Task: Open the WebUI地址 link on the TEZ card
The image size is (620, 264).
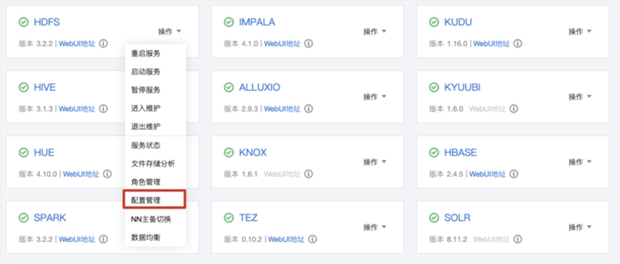Action: tap(286, 240)
